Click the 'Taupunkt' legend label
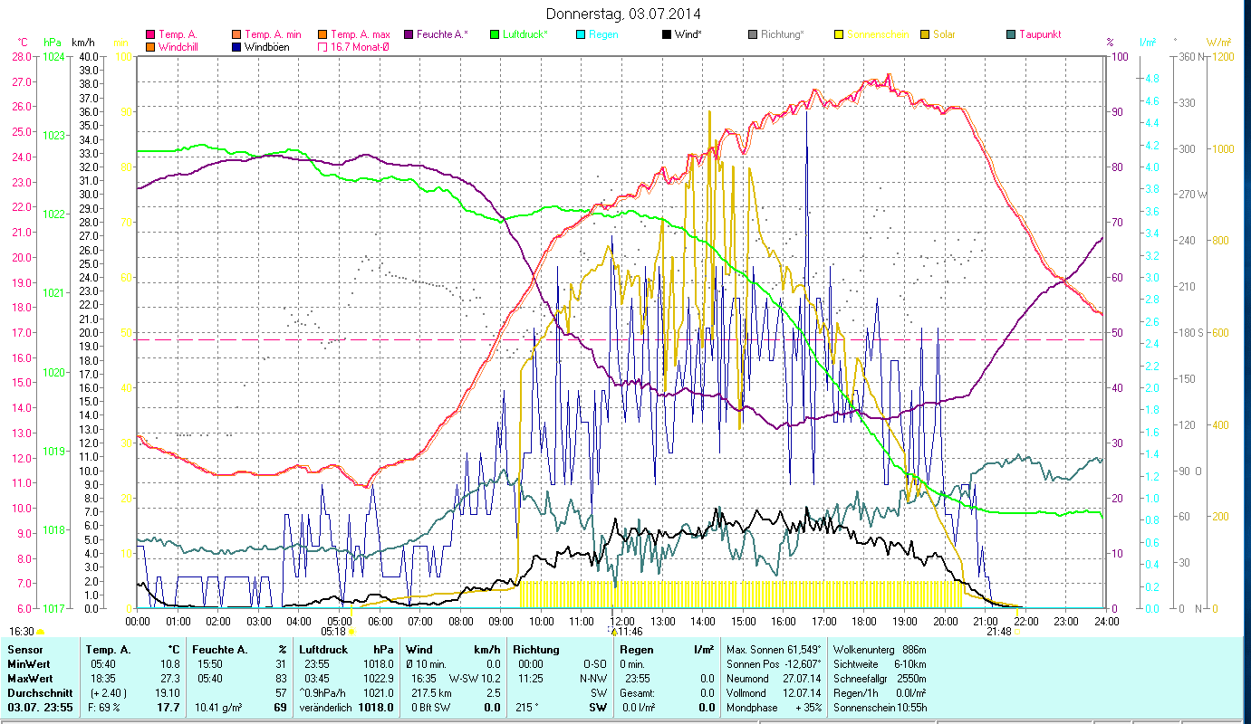This screenshot has width=1251, height=724. coord(1040,34)
